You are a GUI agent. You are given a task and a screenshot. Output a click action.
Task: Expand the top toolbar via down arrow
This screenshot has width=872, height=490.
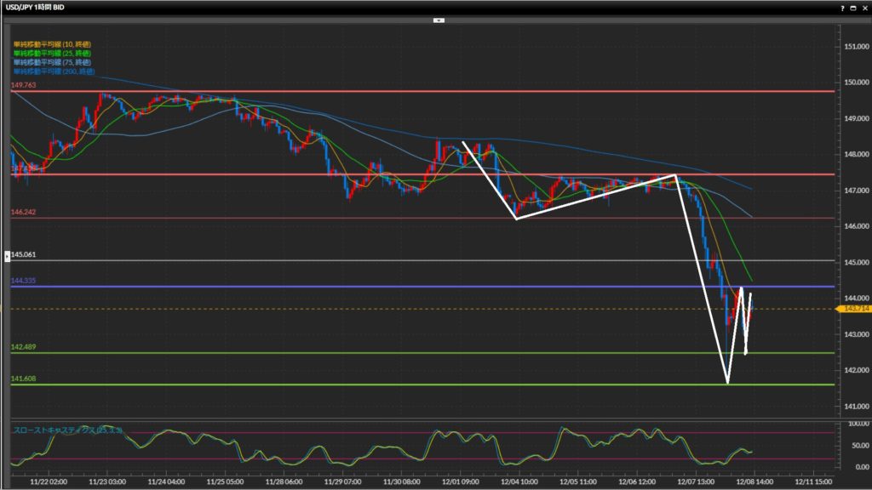point(438,20)
